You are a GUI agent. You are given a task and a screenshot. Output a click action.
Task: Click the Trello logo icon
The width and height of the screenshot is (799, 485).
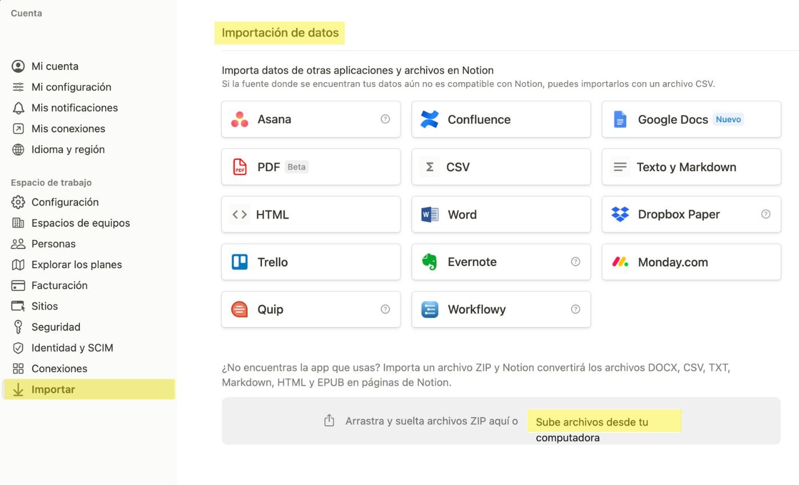[x=240, y=262]
